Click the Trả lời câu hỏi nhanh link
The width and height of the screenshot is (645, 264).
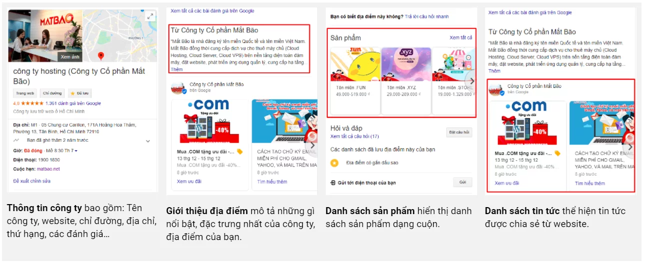coord(427,16)
